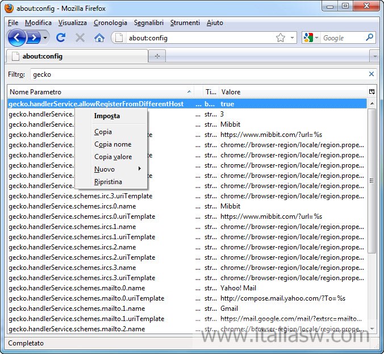Go home using the house icon
Viewport: 384px width, 354px height.
coord(99,38)
